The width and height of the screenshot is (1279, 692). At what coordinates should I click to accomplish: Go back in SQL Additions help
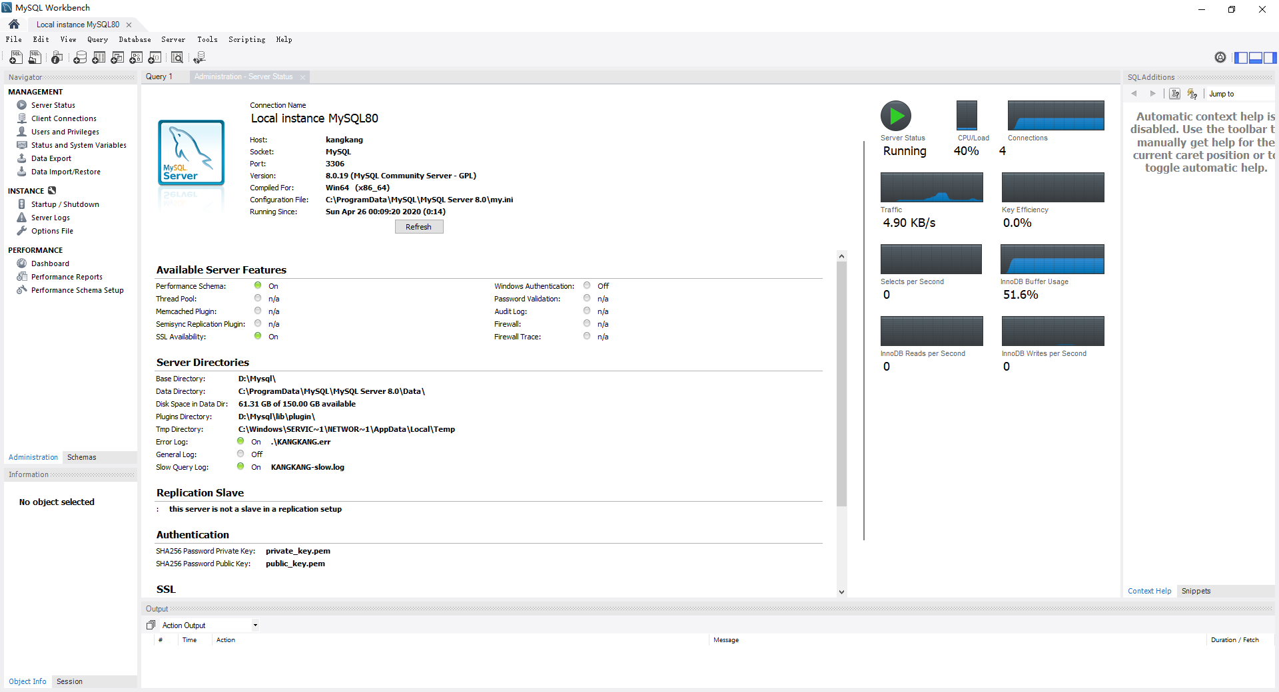1134,94
